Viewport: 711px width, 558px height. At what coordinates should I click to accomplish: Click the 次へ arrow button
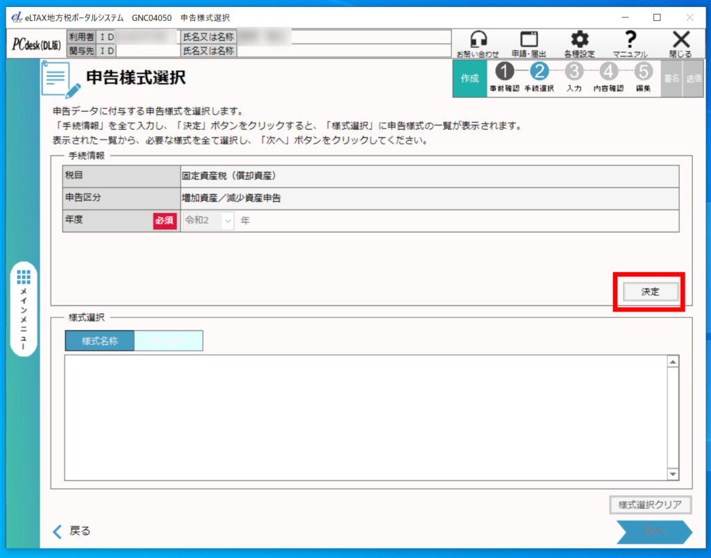(654, 531)
